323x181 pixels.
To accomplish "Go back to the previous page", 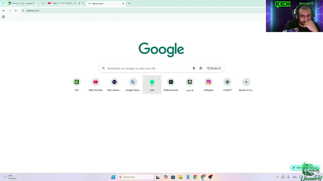I will pyautogui.click(x=4, y=11).
